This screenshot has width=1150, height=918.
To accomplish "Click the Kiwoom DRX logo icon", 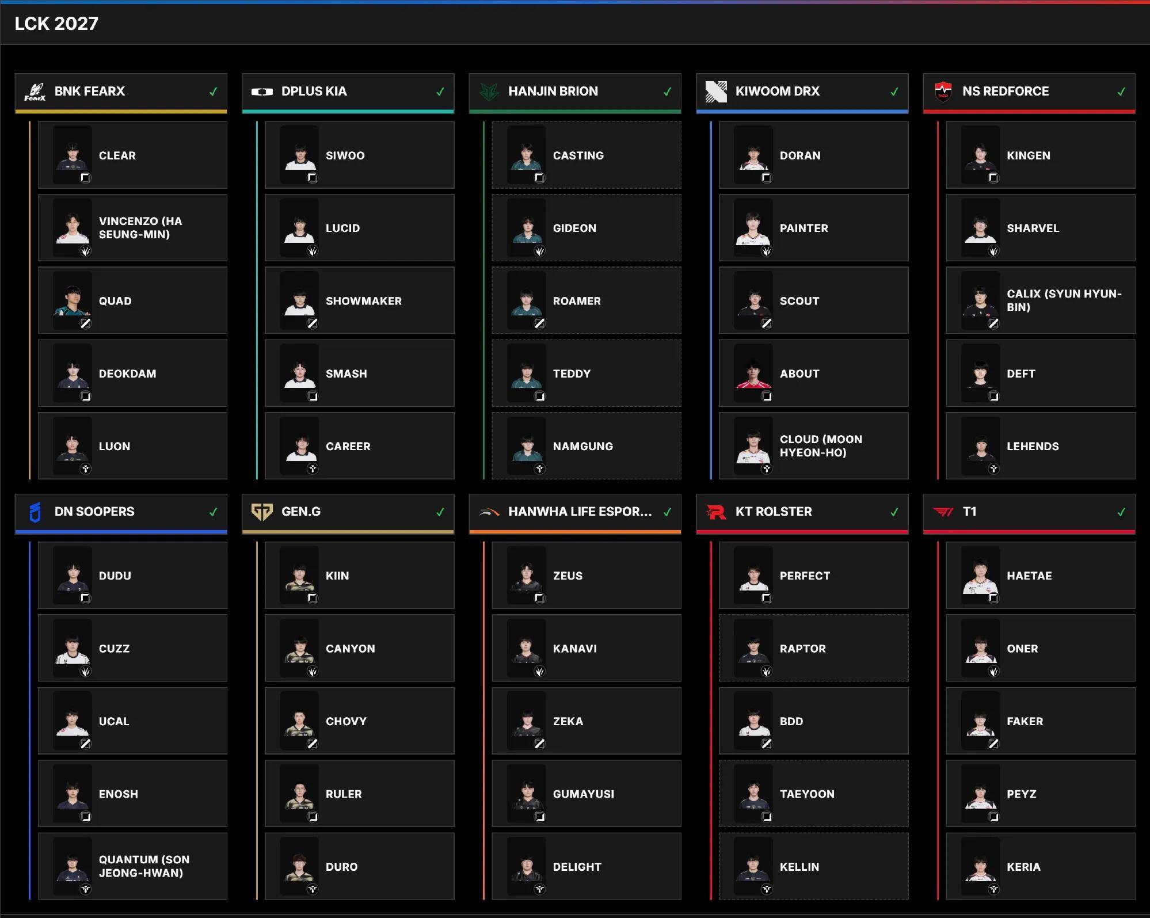I will (x=716, y=92).
